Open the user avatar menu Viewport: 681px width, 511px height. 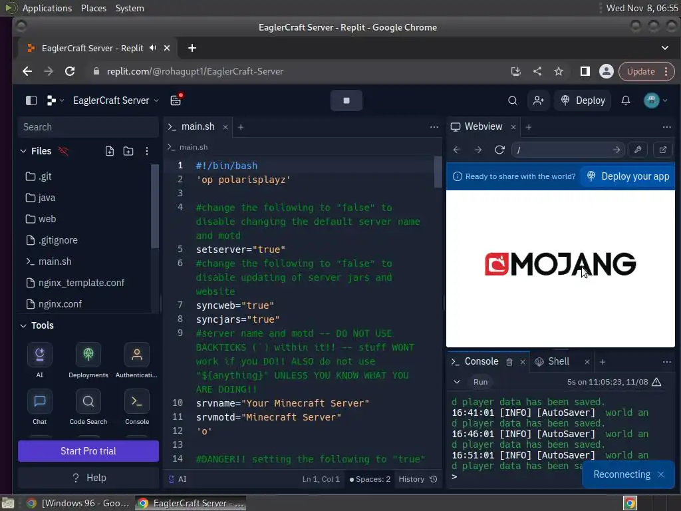pos(655,100)
